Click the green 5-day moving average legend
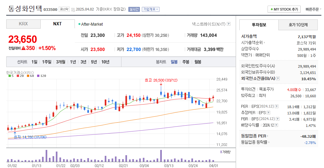This screenshot has width=324, height=168. (11, 76)
